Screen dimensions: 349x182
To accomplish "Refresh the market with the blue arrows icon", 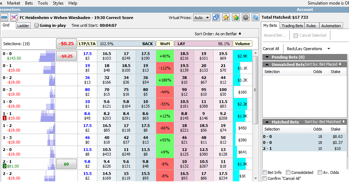I will tap(255, 17).
